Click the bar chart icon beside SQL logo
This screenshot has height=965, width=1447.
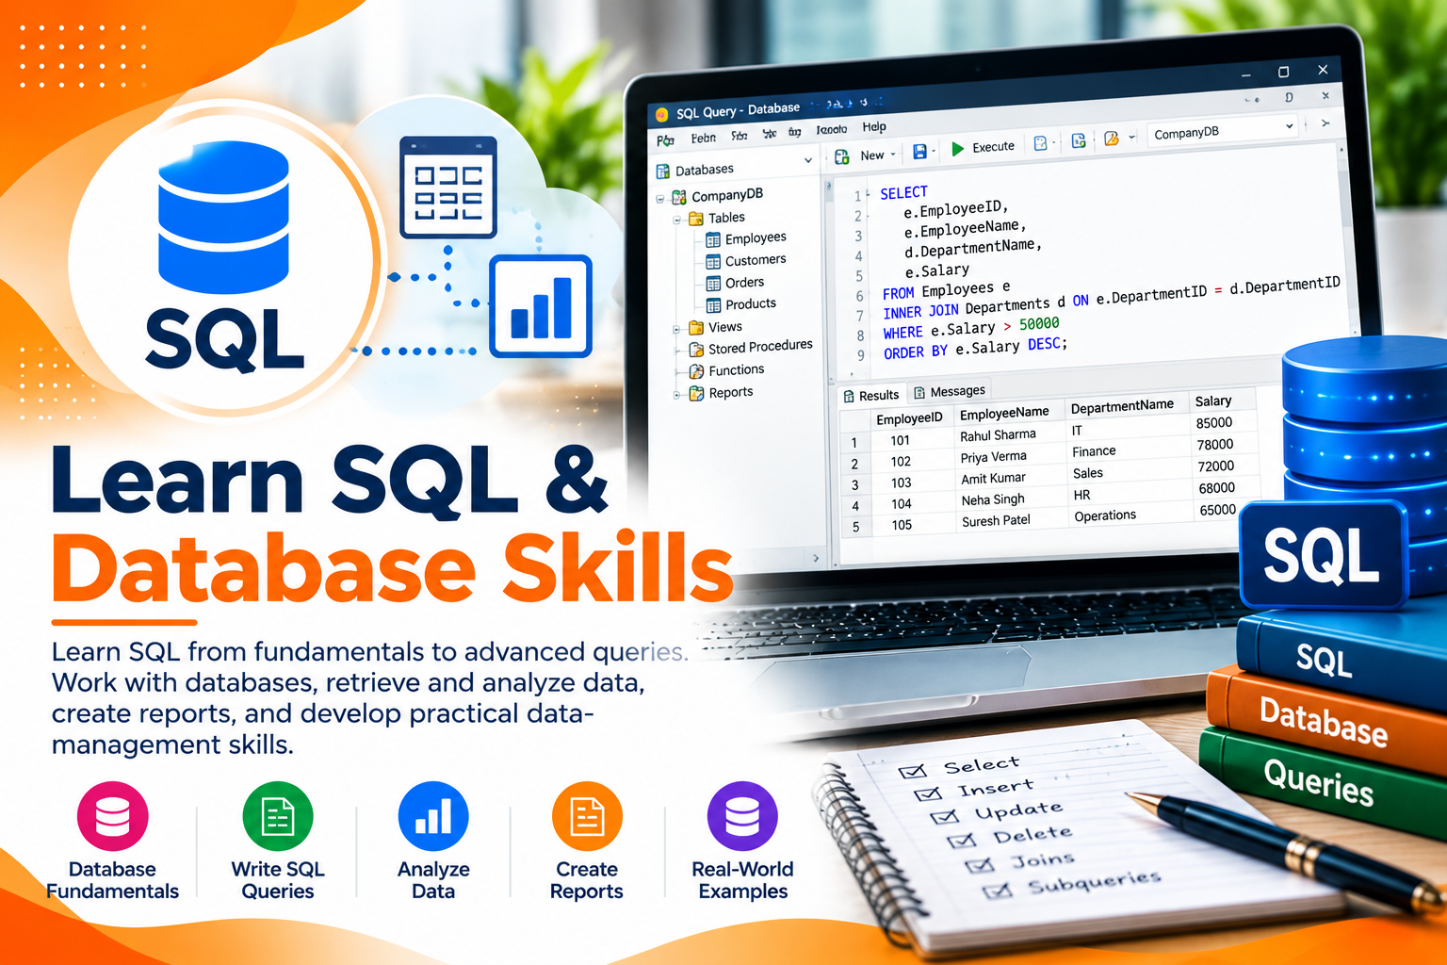pos(541,306)
